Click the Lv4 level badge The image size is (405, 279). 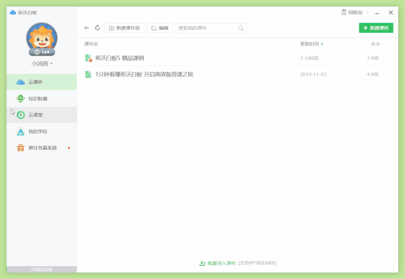42,52
